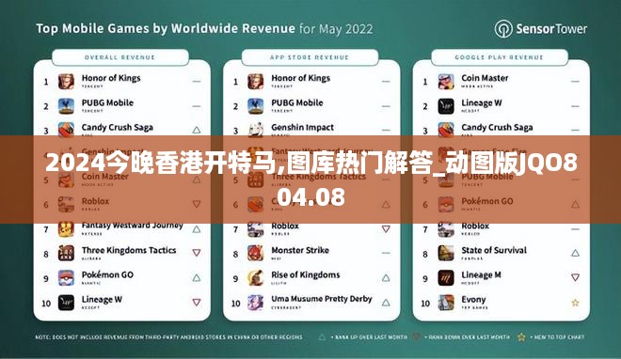Select the Genshin Impact icon in App Store list

(256, 130)
